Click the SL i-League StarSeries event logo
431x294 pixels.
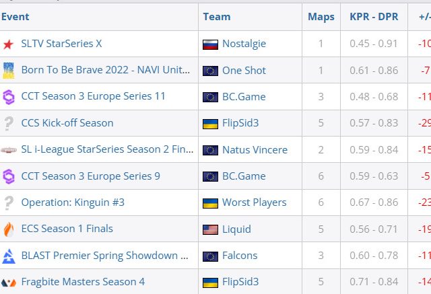point(9,149)
